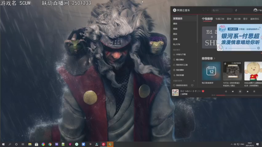Switch the ENG input language

tap(242, 144)
